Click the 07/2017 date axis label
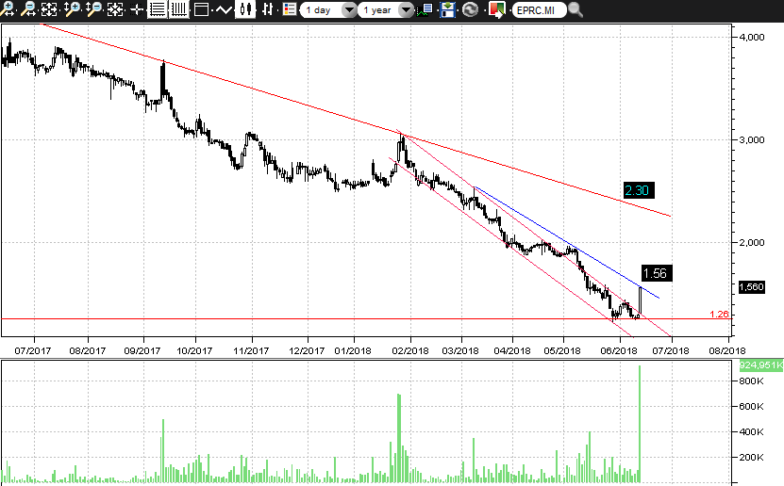The height and width of the screenshot is (486, 784). click(x=32, y=350)
